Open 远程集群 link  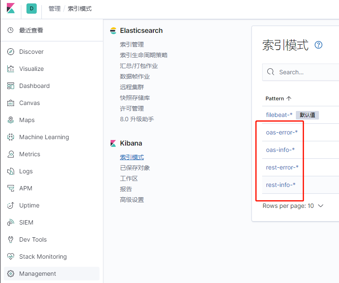tap(132, 87)
